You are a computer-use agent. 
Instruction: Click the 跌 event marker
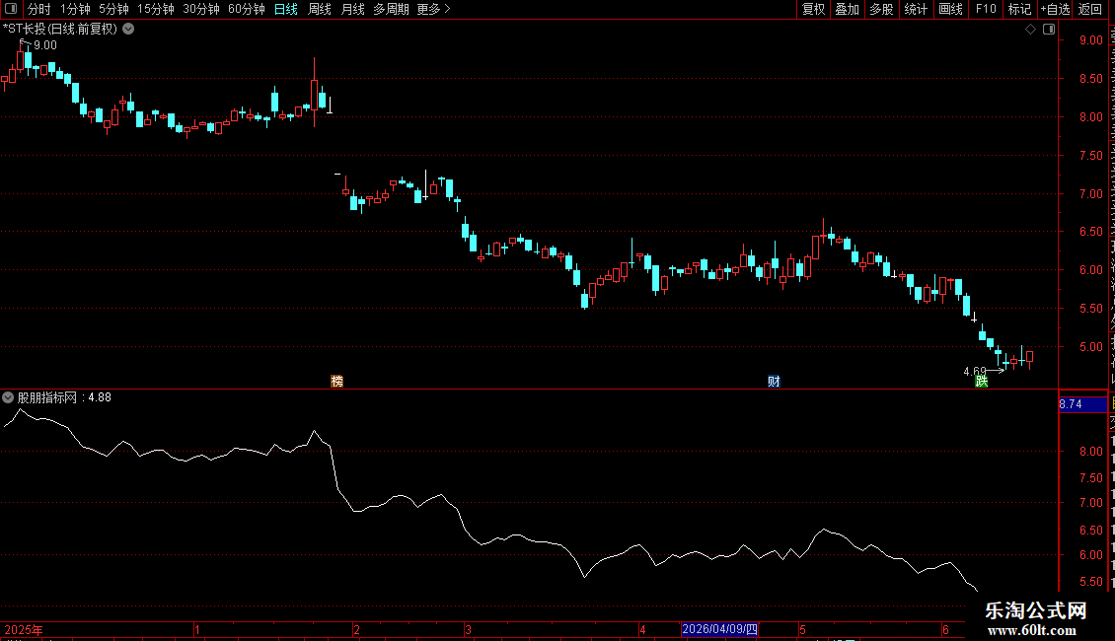(x=982, y=381)
